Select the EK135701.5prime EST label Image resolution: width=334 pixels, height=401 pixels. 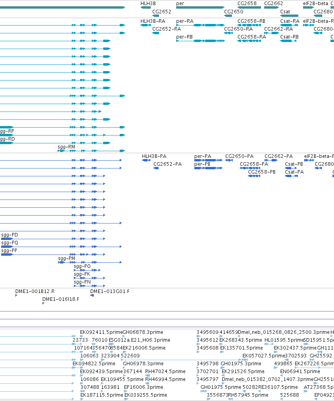click(241, 348)
